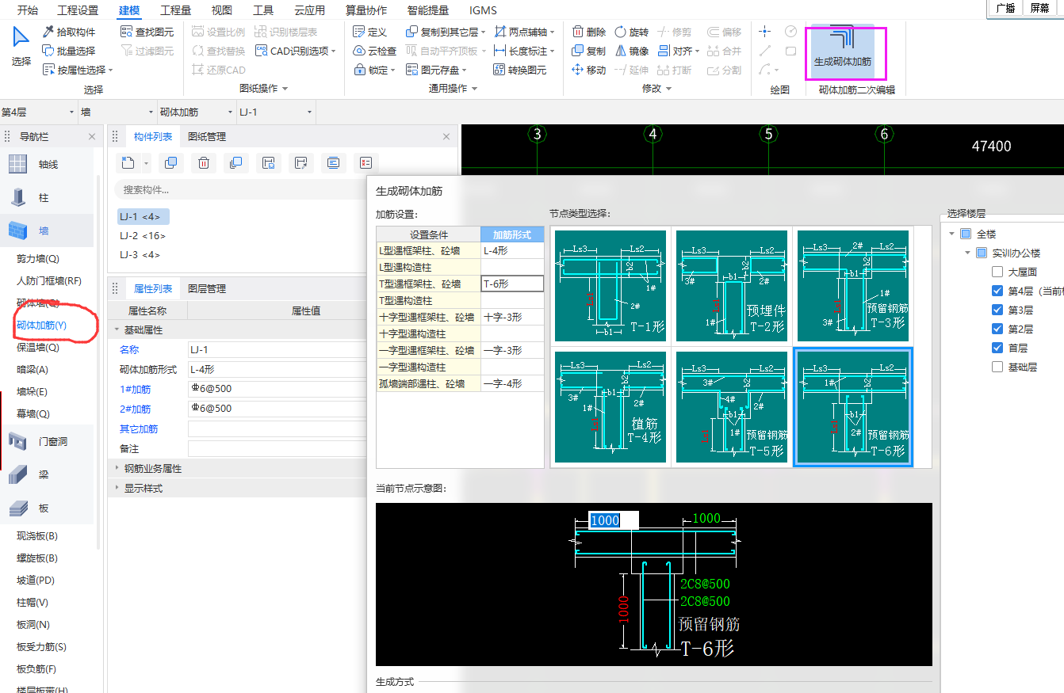The image size is (1064, 693).
Task: Click the delete trash icon in 构件列表
Action: (204, 163)
